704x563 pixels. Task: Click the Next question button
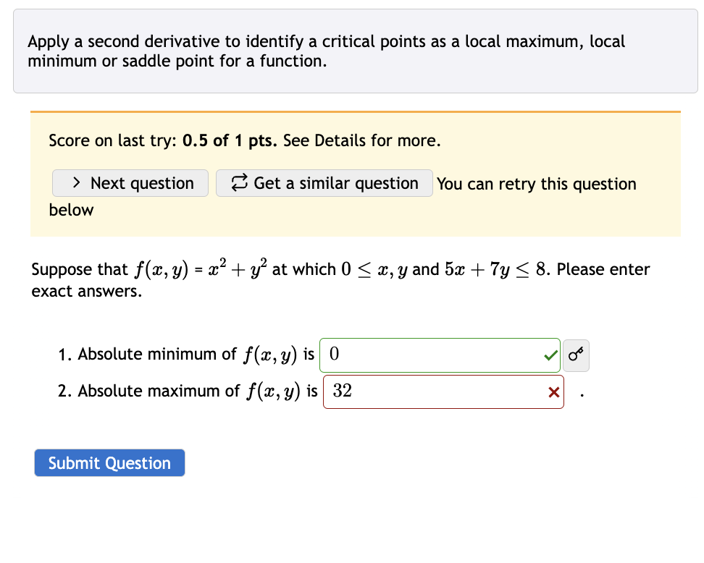130,183
